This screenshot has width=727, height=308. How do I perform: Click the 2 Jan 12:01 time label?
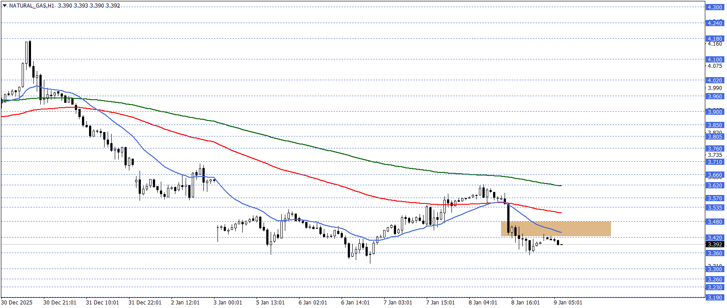click(x=185, y=303)
